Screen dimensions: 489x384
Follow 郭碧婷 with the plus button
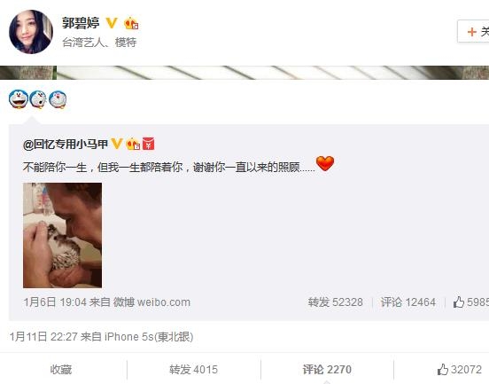tap(473, 31)
